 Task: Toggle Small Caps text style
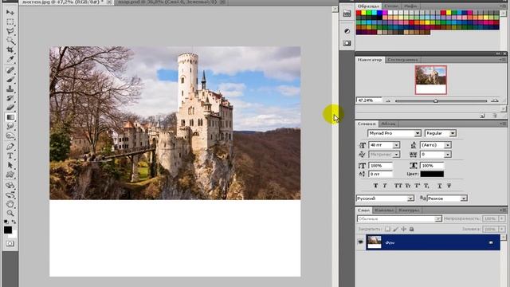click(408, 186)
